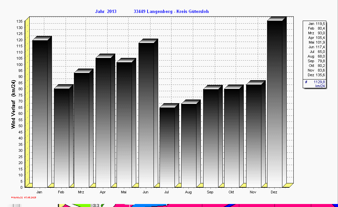Screen dimensions: 338x207
Task: Click the y-axis tick value '50'
Action: [20, 126]
